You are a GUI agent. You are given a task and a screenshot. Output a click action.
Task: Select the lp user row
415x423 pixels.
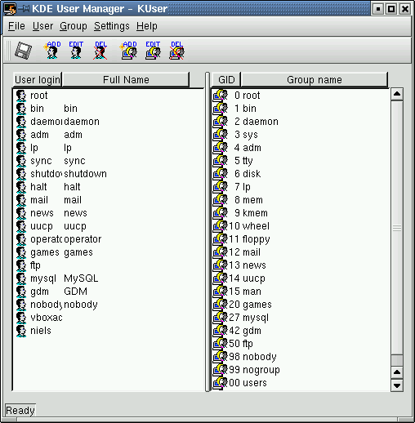[x=109, y=148]
